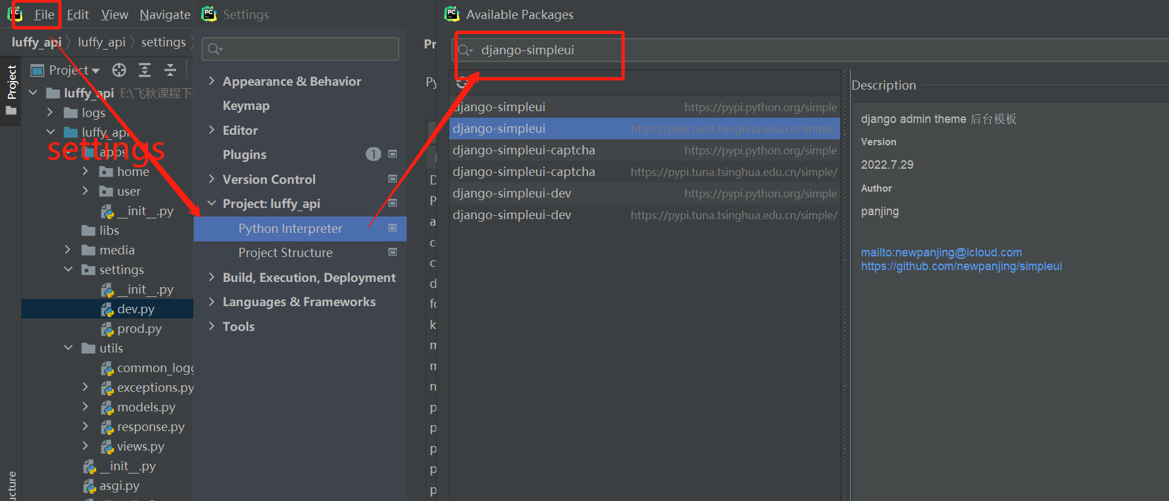
Task: Focus the Settings search field
Action: click(x=301, y=49)
